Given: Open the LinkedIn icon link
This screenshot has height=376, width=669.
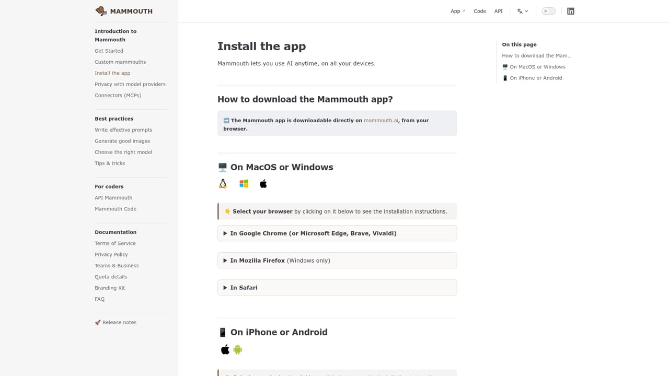Looking at the screenshot, I should click(571, 11).
